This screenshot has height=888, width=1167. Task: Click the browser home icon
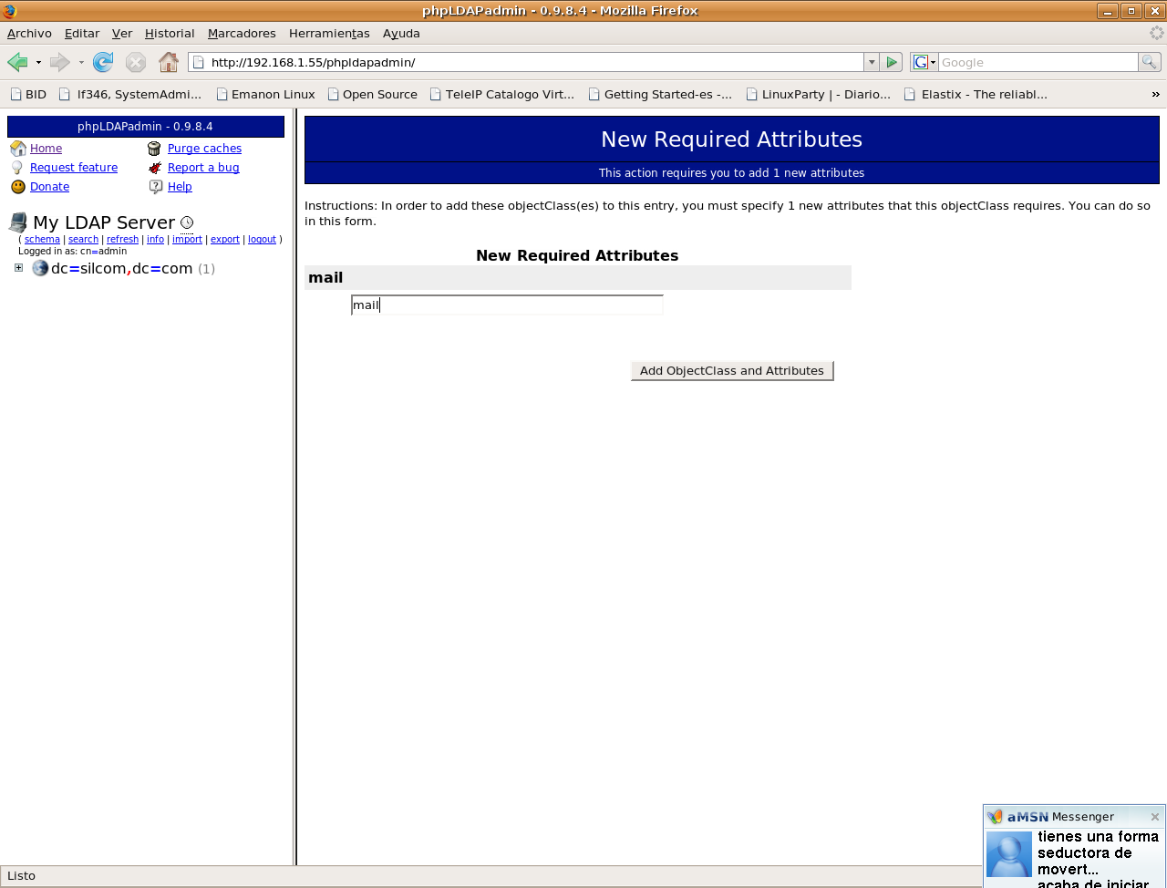(x=169, y=62)
